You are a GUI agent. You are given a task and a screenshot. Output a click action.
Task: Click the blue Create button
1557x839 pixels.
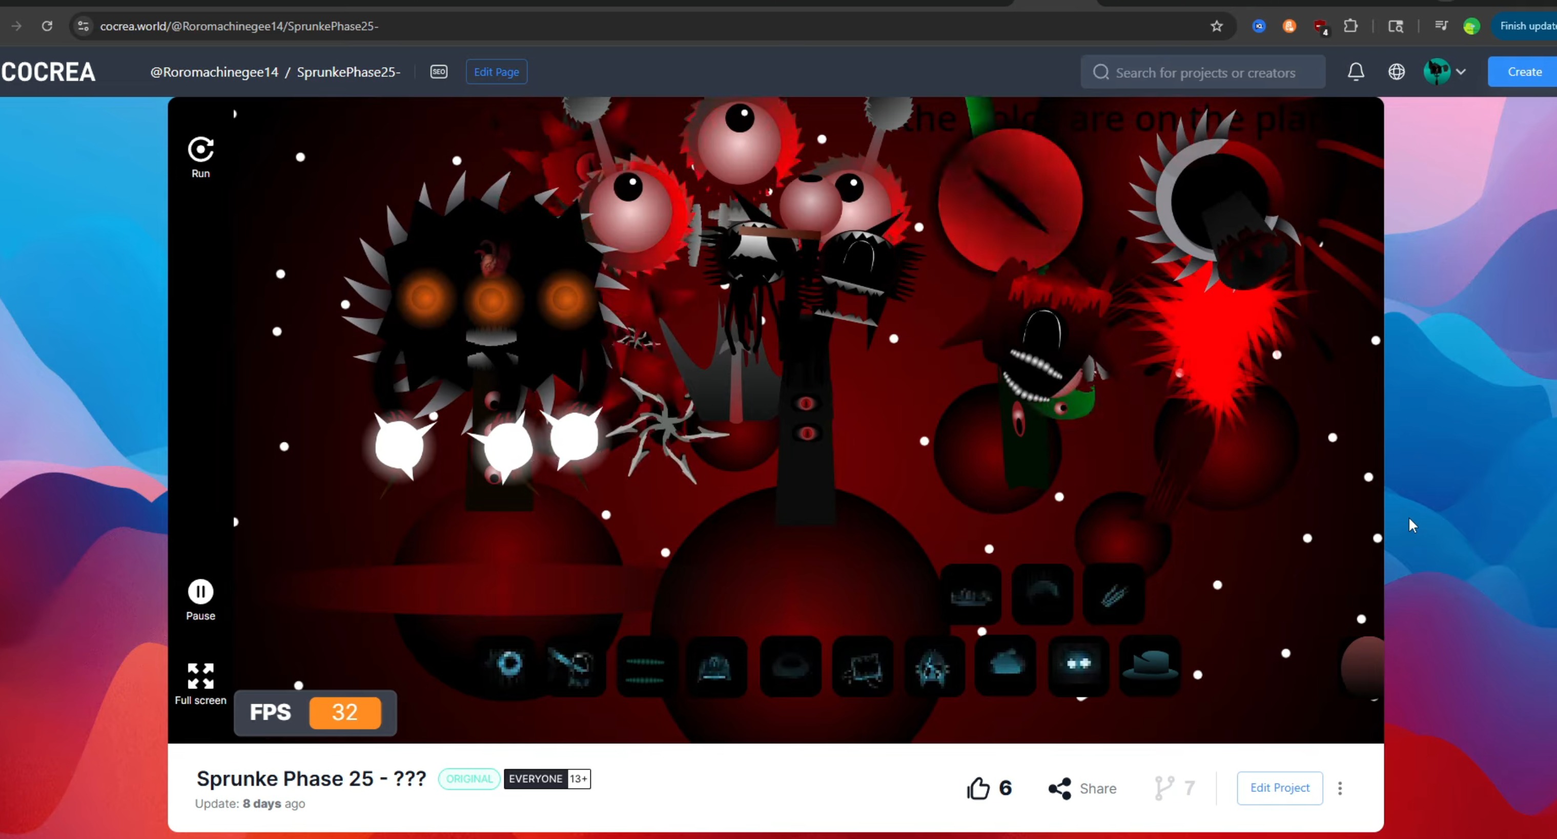(1523, 72)
